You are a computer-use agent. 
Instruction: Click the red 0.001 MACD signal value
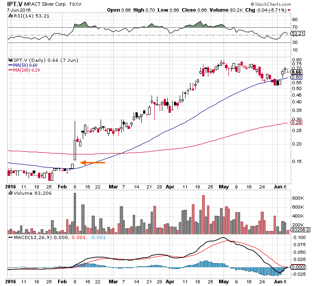coord(78,238)
